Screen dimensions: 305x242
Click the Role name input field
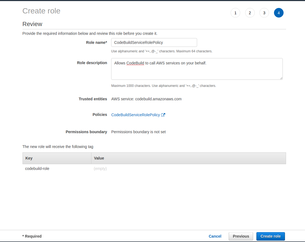point(154,42)
